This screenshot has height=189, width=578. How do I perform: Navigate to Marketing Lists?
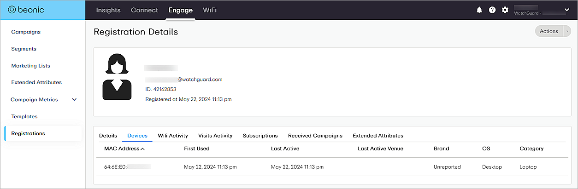tap(30, 66)
